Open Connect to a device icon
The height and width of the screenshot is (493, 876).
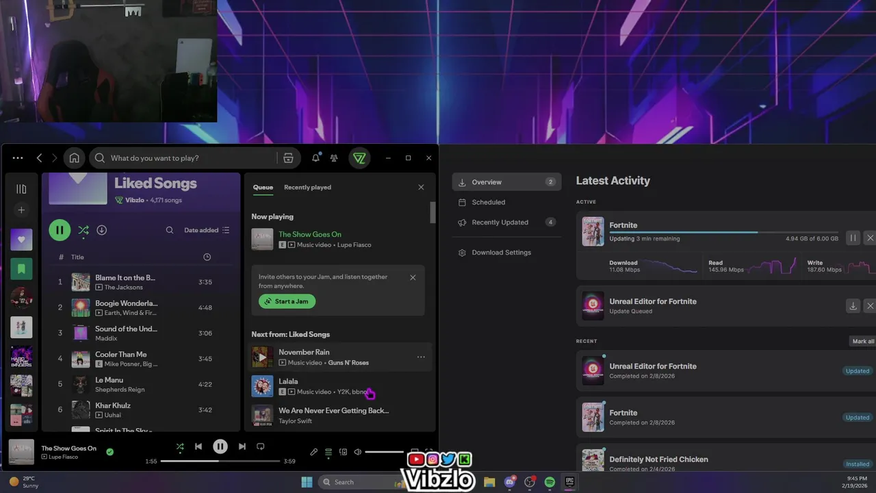click(x=343, y=452)
